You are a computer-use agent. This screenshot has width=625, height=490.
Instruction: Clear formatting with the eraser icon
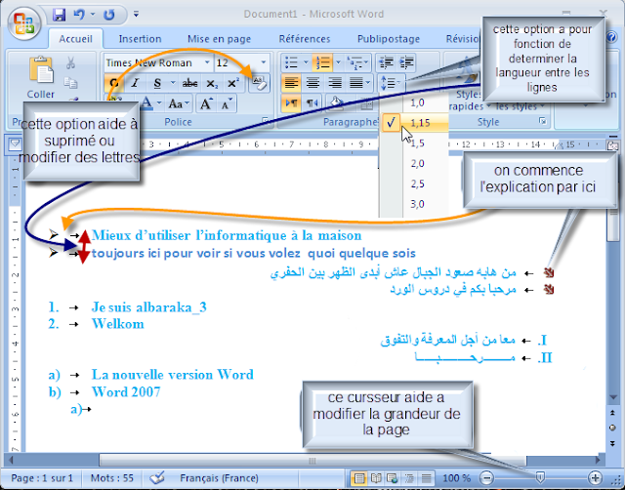(x=259, y=83)
